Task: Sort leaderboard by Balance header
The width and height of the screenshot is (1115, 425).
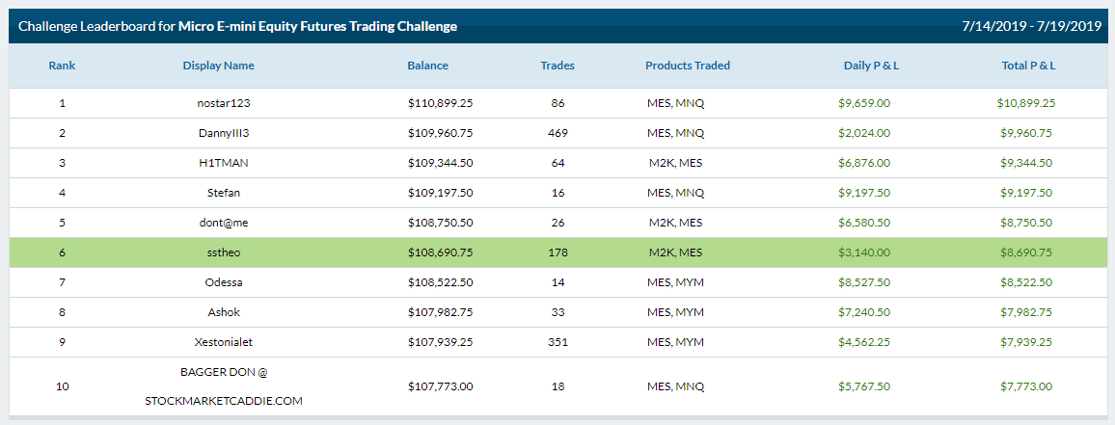Action: pos(428,66)
